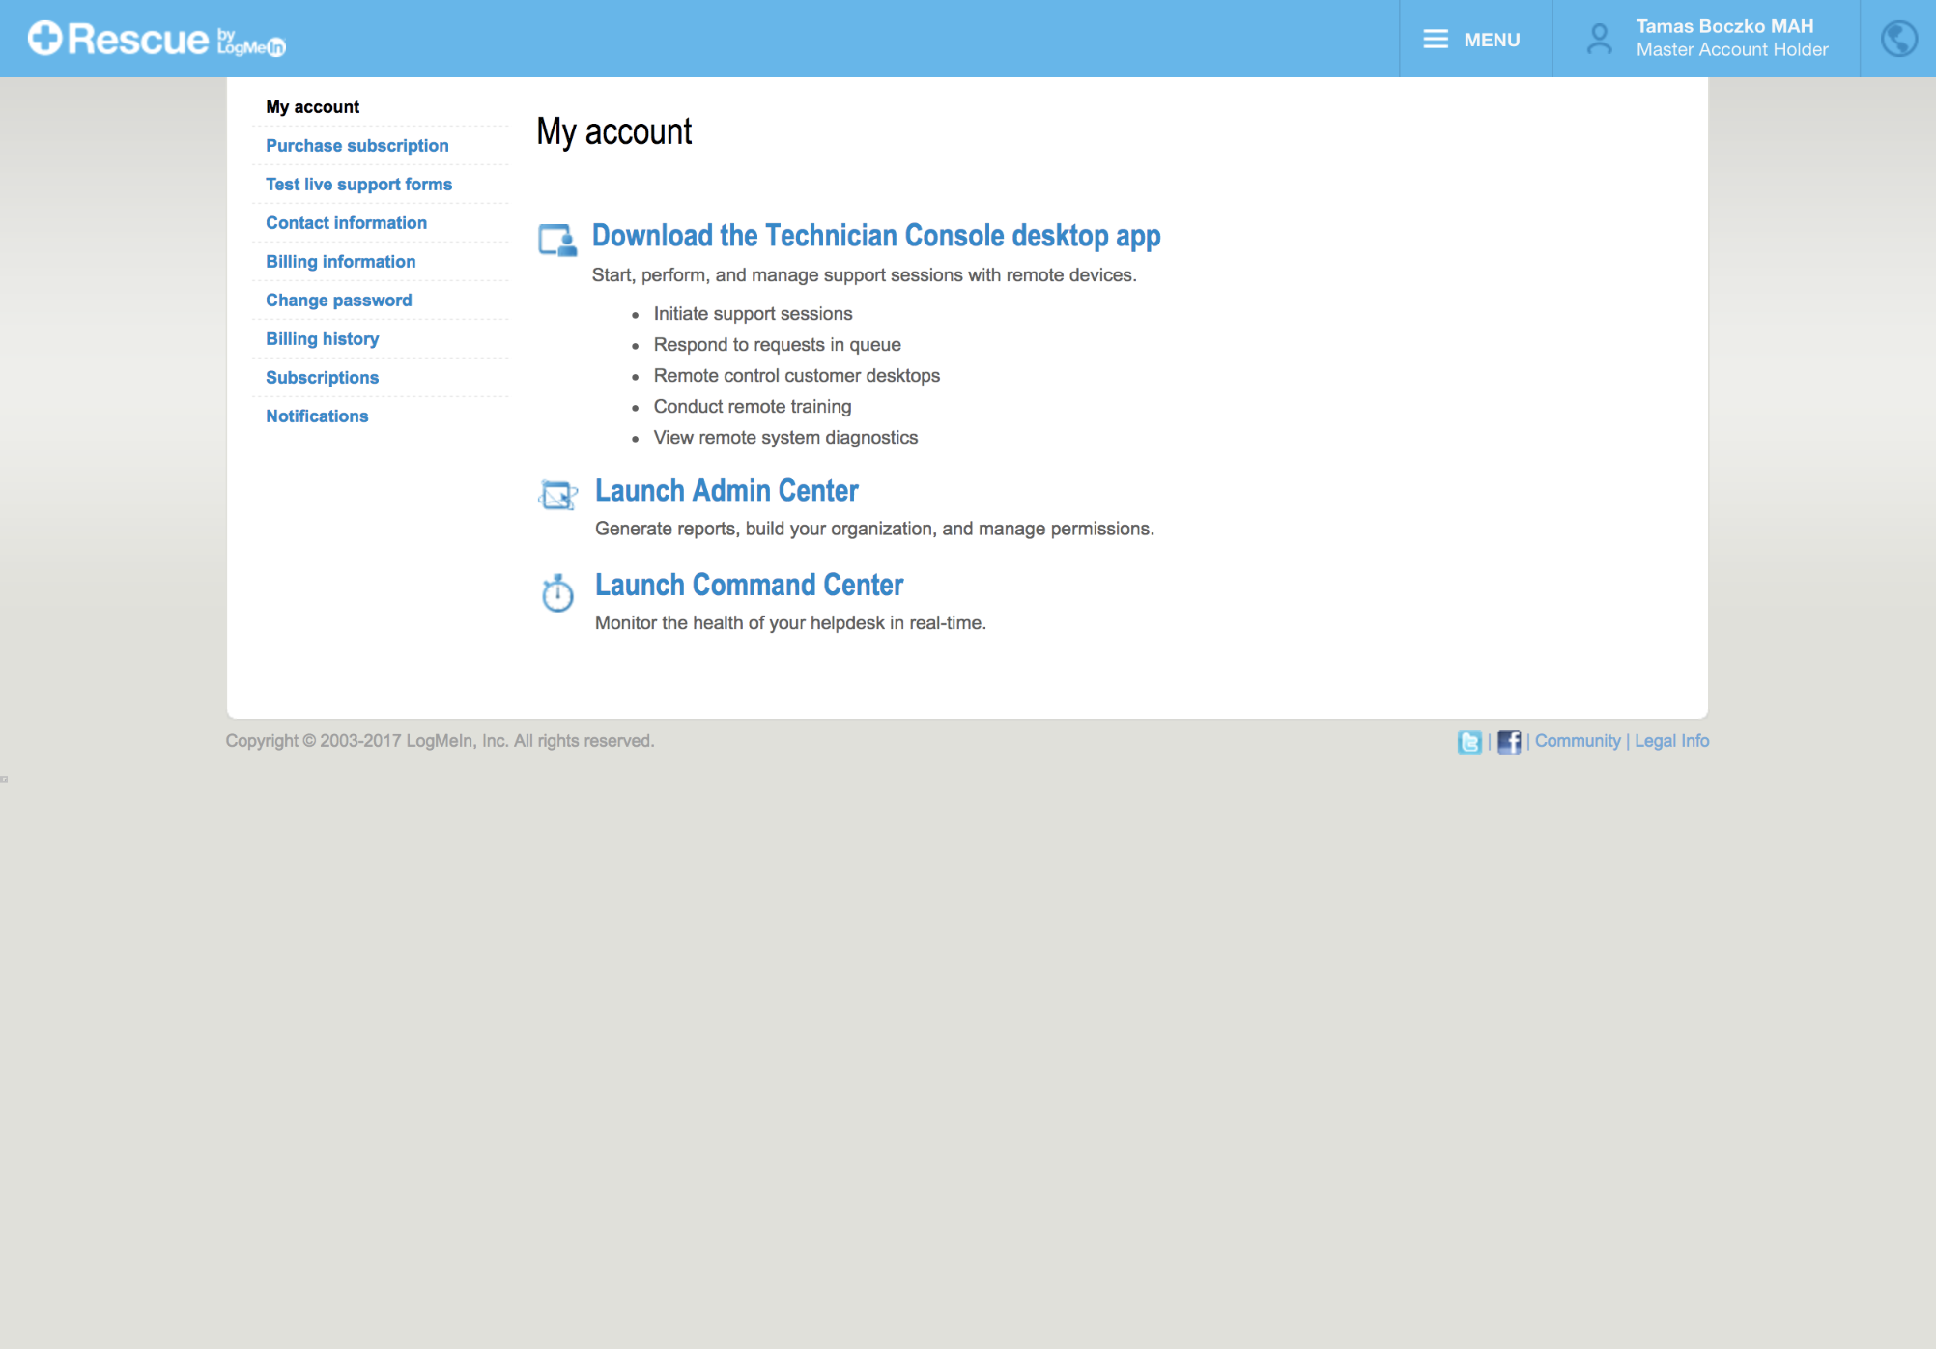Open Purchase subscription in the sidebar
This screenshot has width=1936, height=1349.
click(x=356, y=145)
